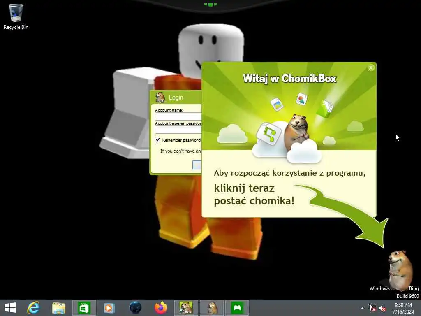The height and width of the screenshot is (316, 421).
Task: Click the muted volume tray icon
Action: (x=382, y=308)
